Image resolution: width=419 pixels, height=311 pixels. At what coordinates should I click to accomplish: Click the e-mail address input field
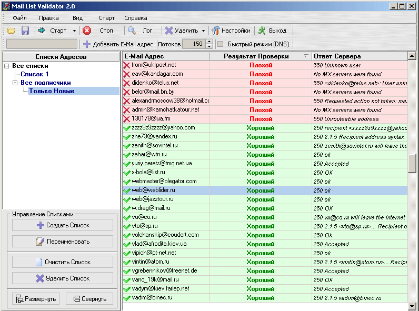(42, 44)
